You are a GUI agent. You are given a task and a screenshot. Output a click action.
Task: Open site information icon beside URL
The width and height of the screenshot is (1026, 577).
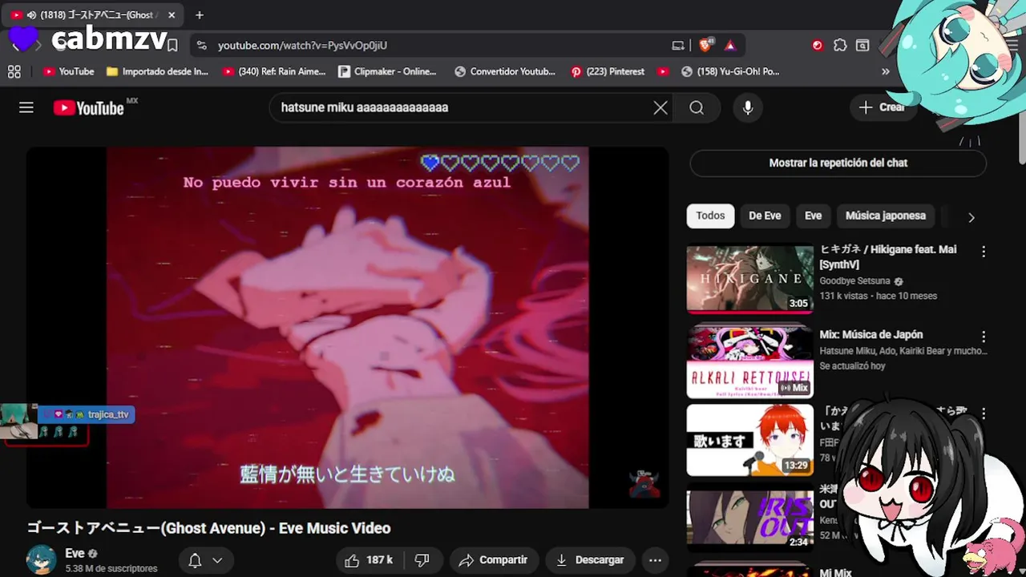[201, 46]
